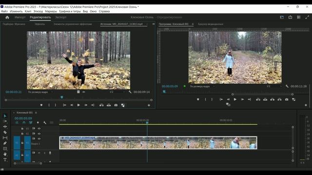Switch to the Импорт workspace

(20, 17)
